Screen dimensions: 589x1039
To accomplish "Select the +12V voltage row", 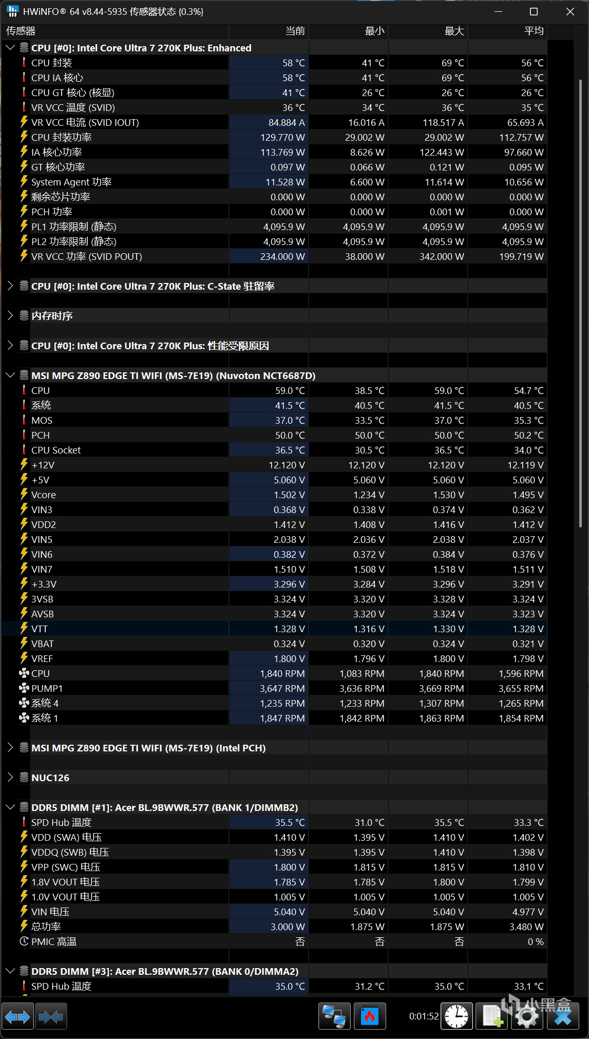I will pyautogui.click(x=274, y=465).
